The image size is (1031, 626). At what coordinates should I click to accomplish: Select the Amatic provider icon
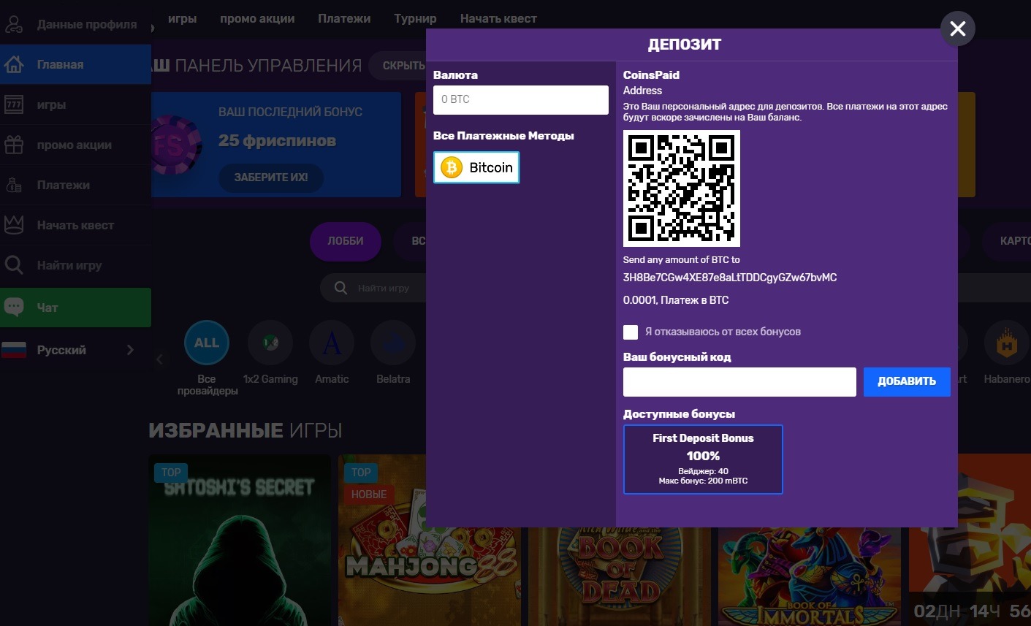[332, 342]
